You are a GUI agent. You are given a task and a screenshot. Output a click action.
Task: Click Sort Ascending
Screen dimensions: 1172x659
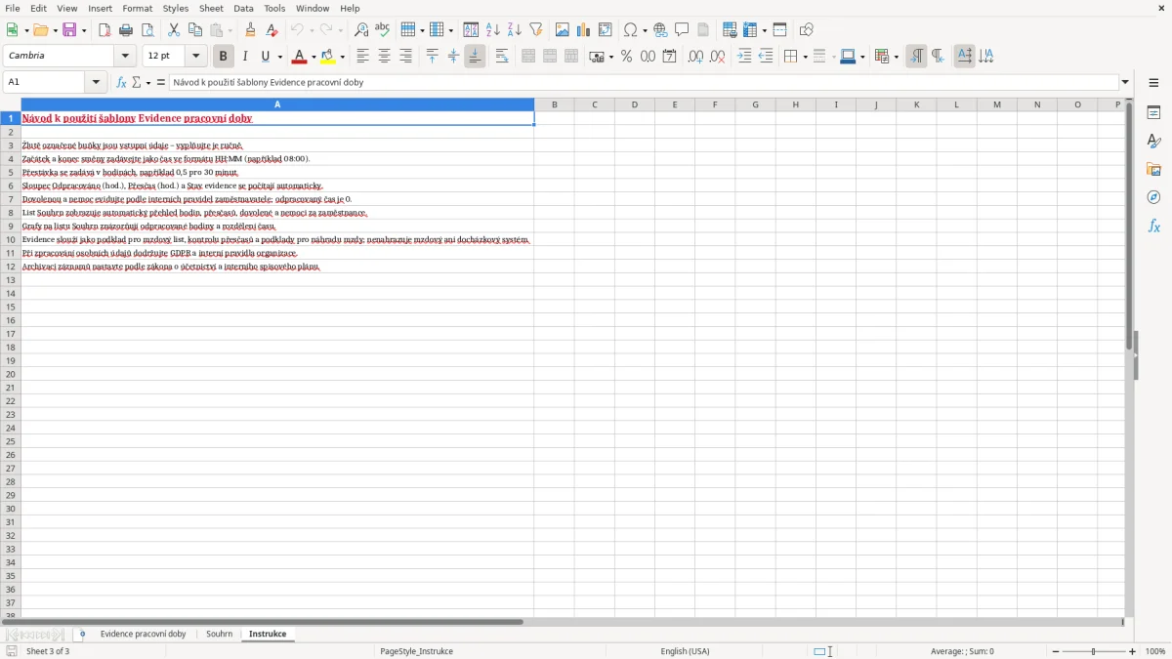tap(493, 30)
